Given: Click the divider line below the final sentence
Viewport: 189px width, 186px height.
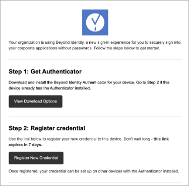Looking at the screenshot, I should (95, 182).
